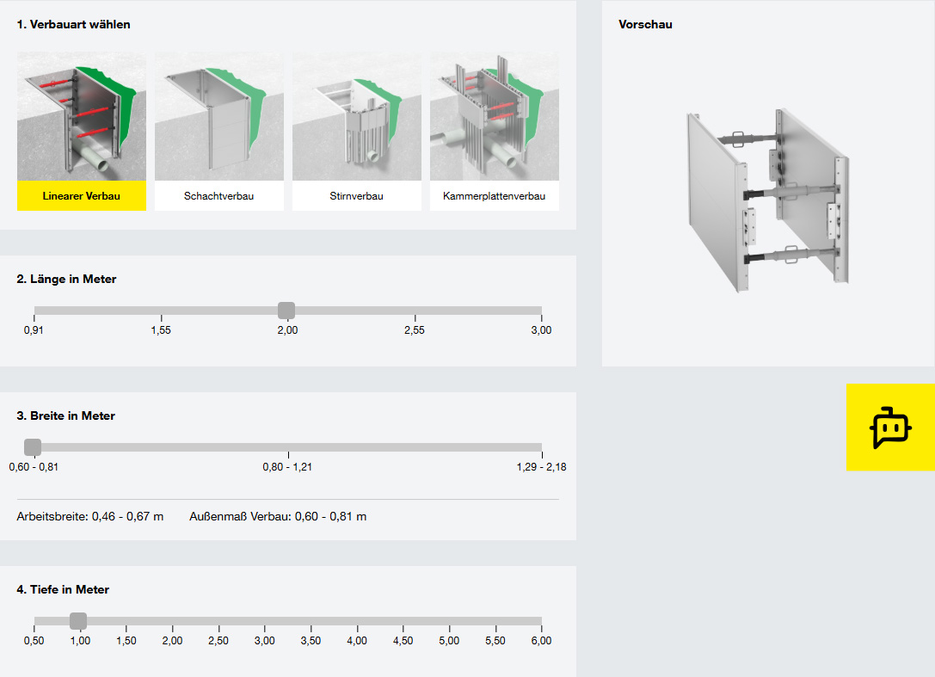Set depth slider to 3,00 meters

(x=265, y=621)
